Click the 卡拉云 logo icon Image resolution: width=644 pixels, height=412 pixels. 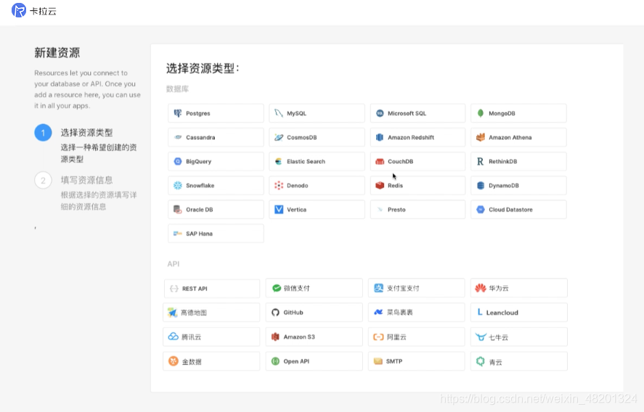point(18,10)
